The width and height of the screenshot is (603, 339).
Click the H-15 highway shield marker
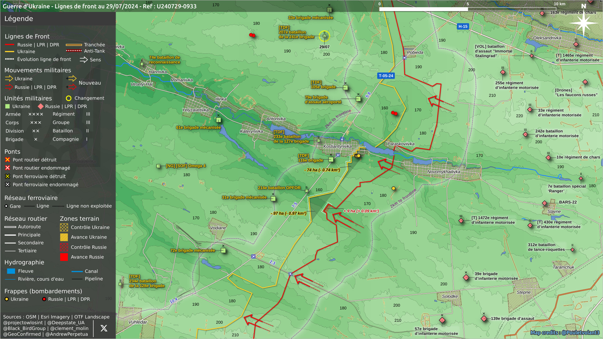click(463, 26)
